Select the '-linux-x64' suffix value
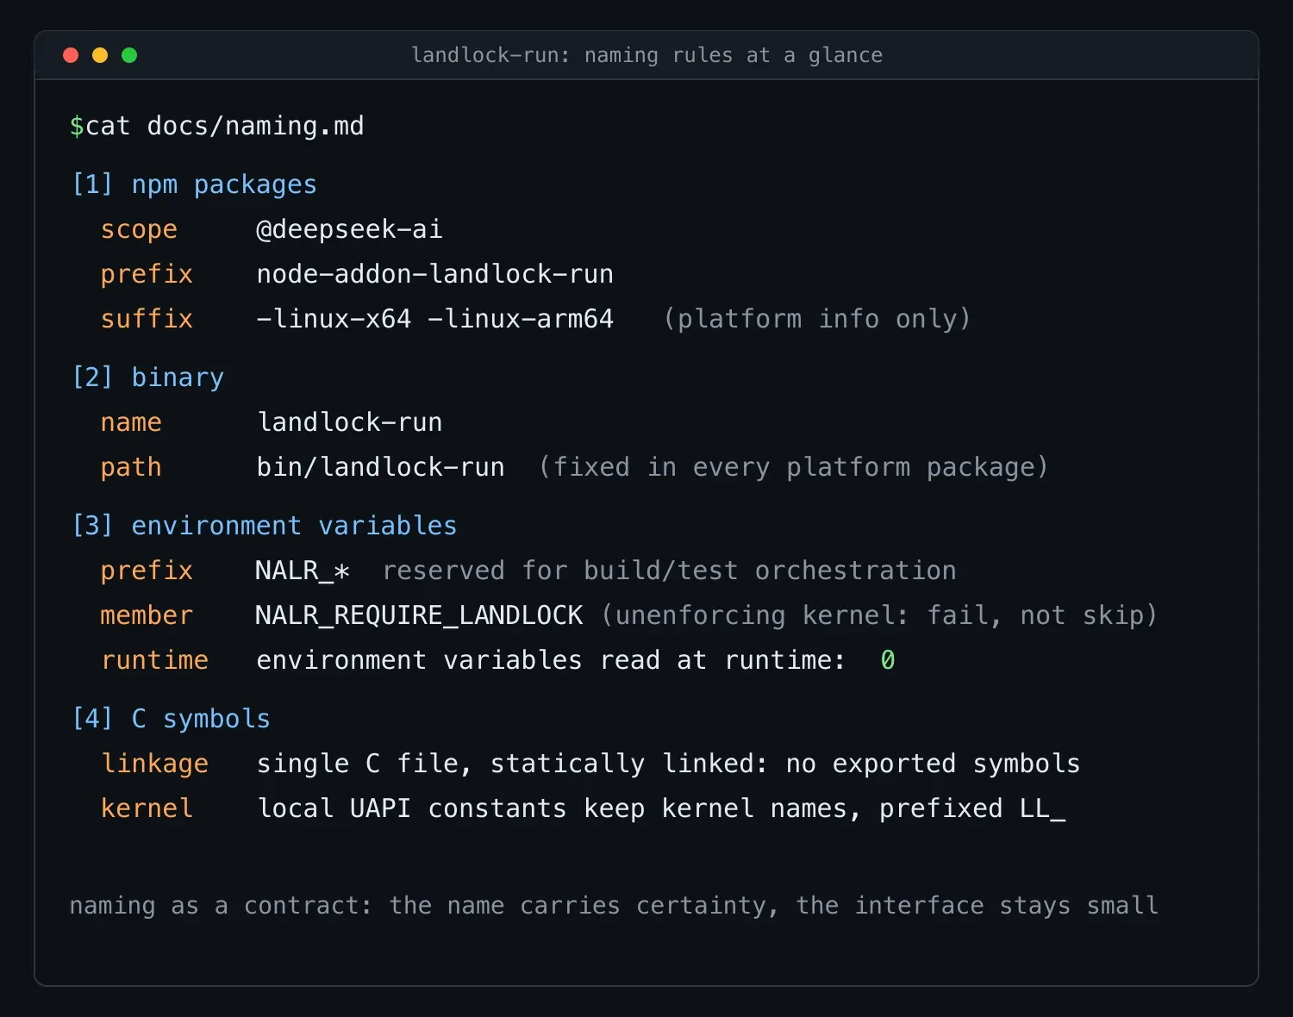1293x1017 pixels. [x=334, y=319]
